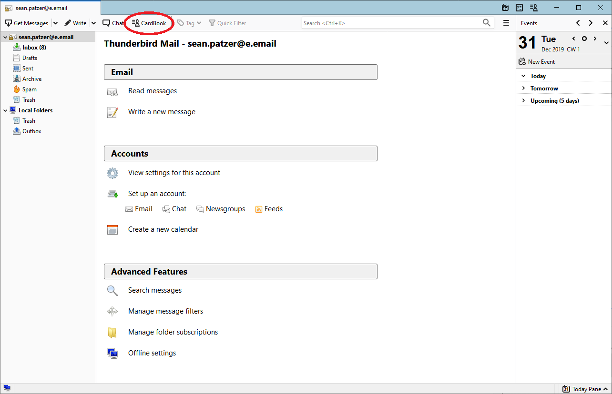Toggle the Today Pane button in status bar

coord(585,389)
